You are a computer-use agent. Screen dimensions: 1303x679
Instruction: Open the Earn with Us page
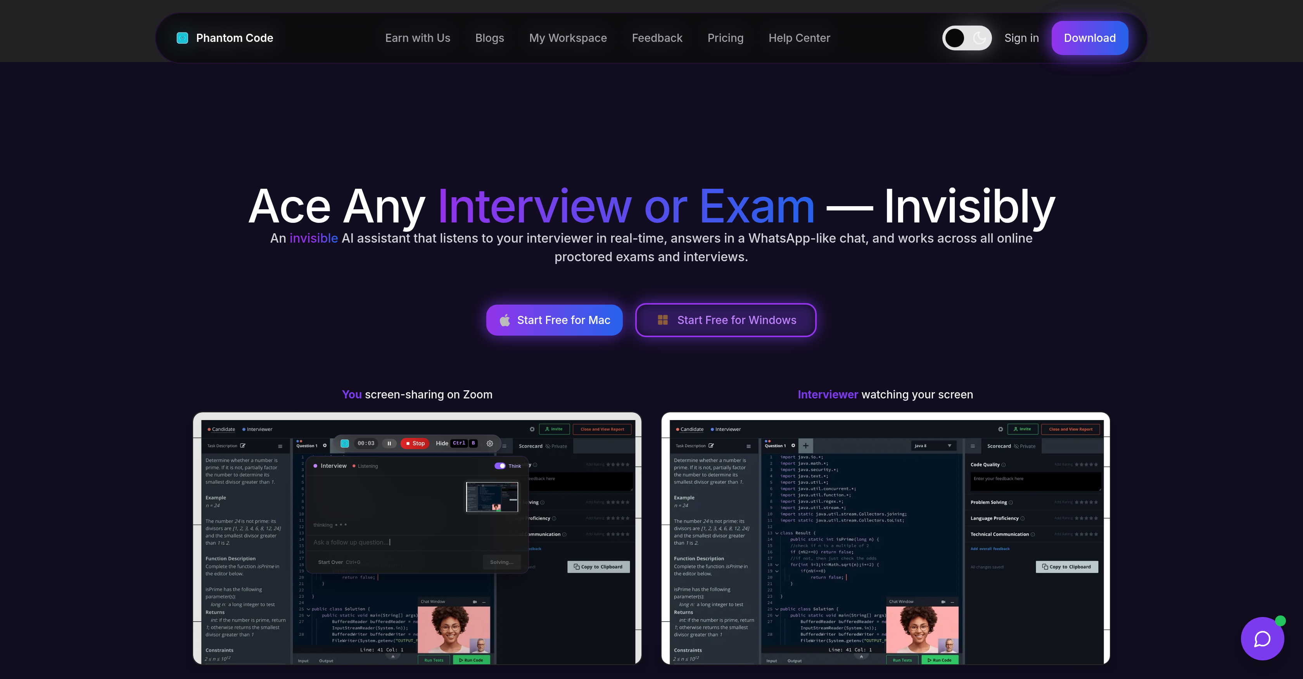tap(417, 38)
